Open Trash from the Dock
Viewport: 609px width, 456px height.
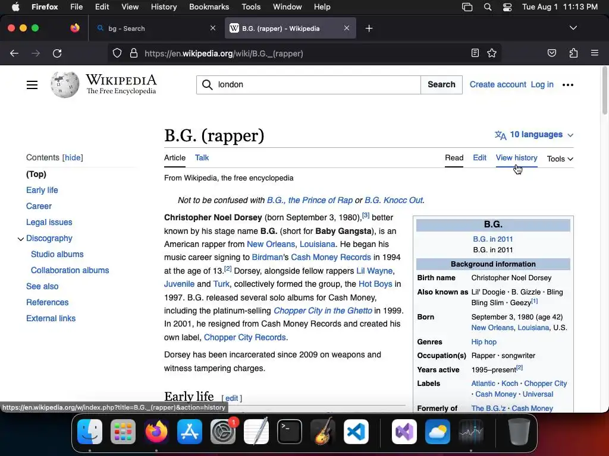tap(519, 432)
